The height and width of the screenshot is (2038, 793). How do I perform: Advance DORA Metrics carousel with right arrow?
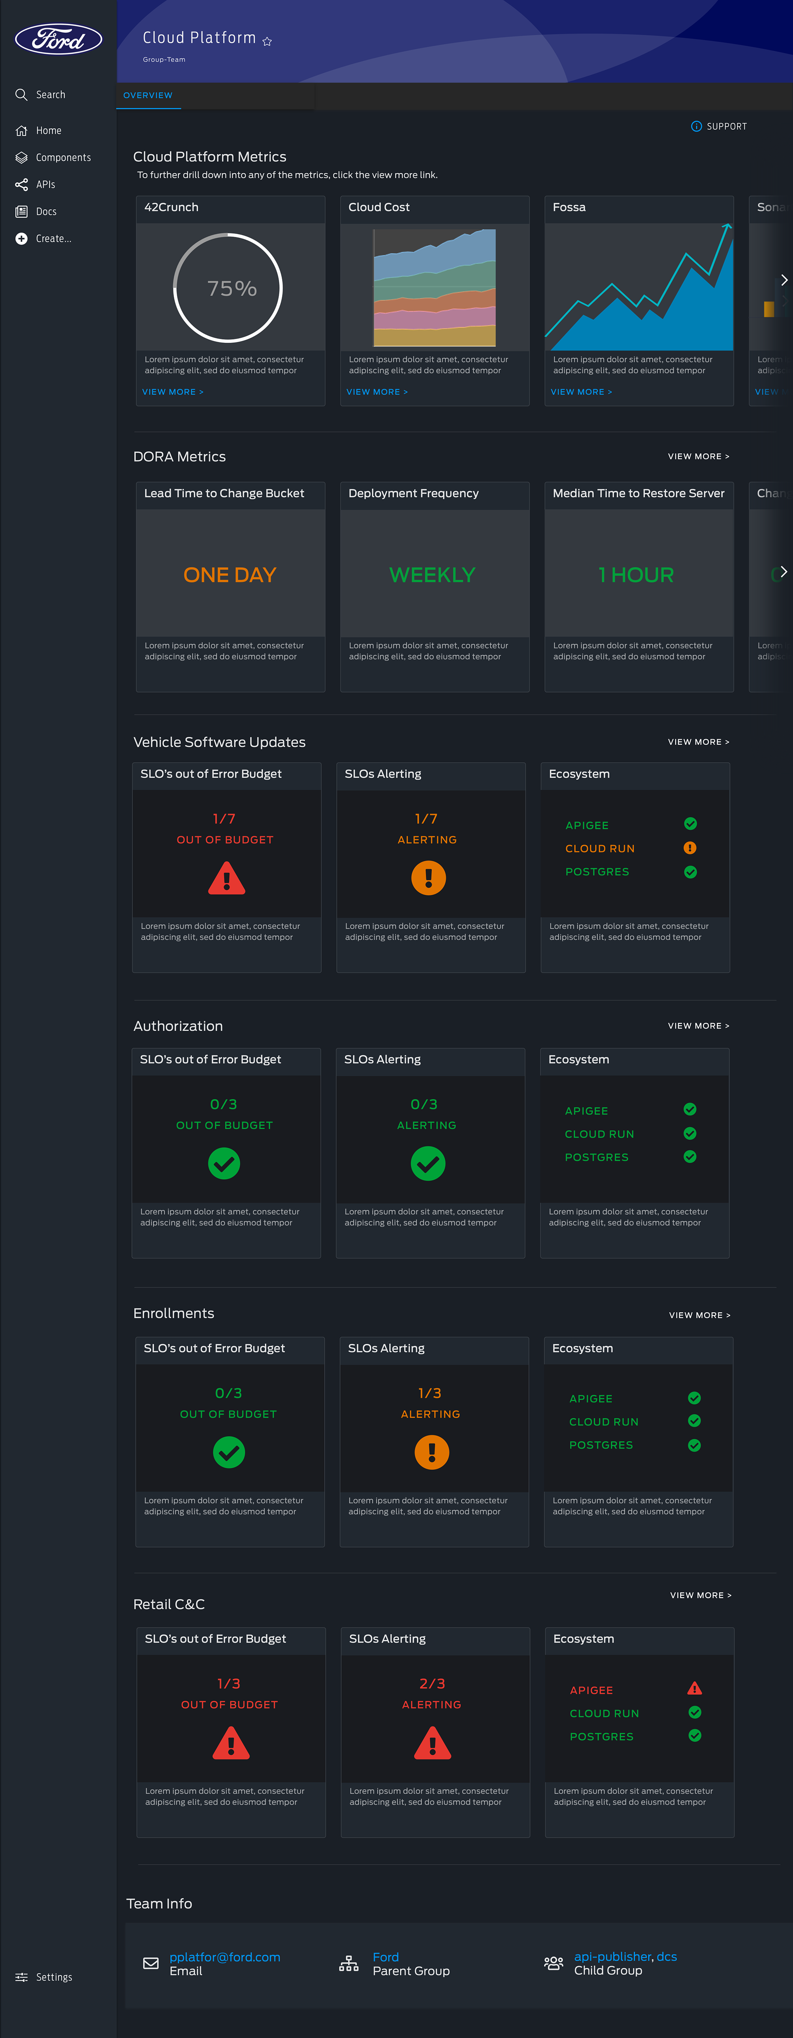[784, 571]
